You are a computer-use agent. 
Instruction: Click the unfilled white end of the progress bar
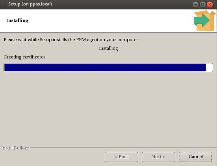(x=209, y=67)
